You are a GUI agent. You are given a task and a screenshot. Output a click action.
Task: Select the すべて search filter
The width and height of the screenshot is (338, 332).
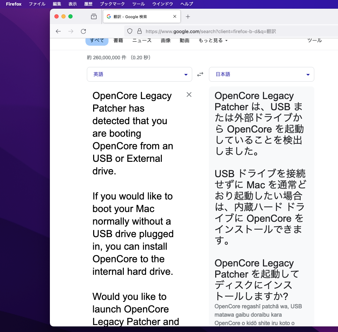point(97,41)
